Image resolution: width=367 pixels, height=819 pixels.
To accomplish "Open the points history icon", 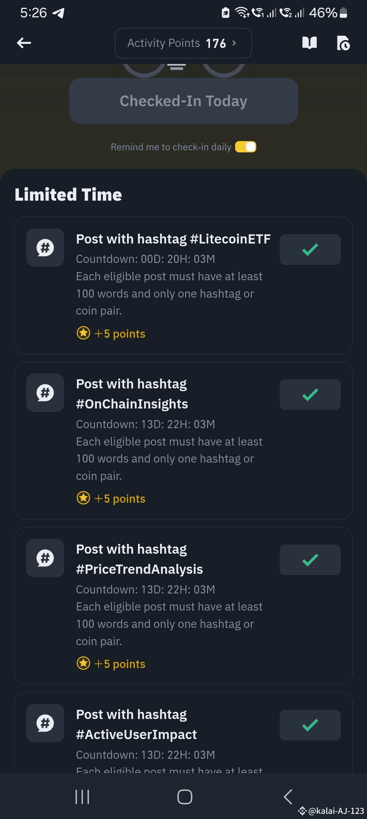I will coord(343,43).
